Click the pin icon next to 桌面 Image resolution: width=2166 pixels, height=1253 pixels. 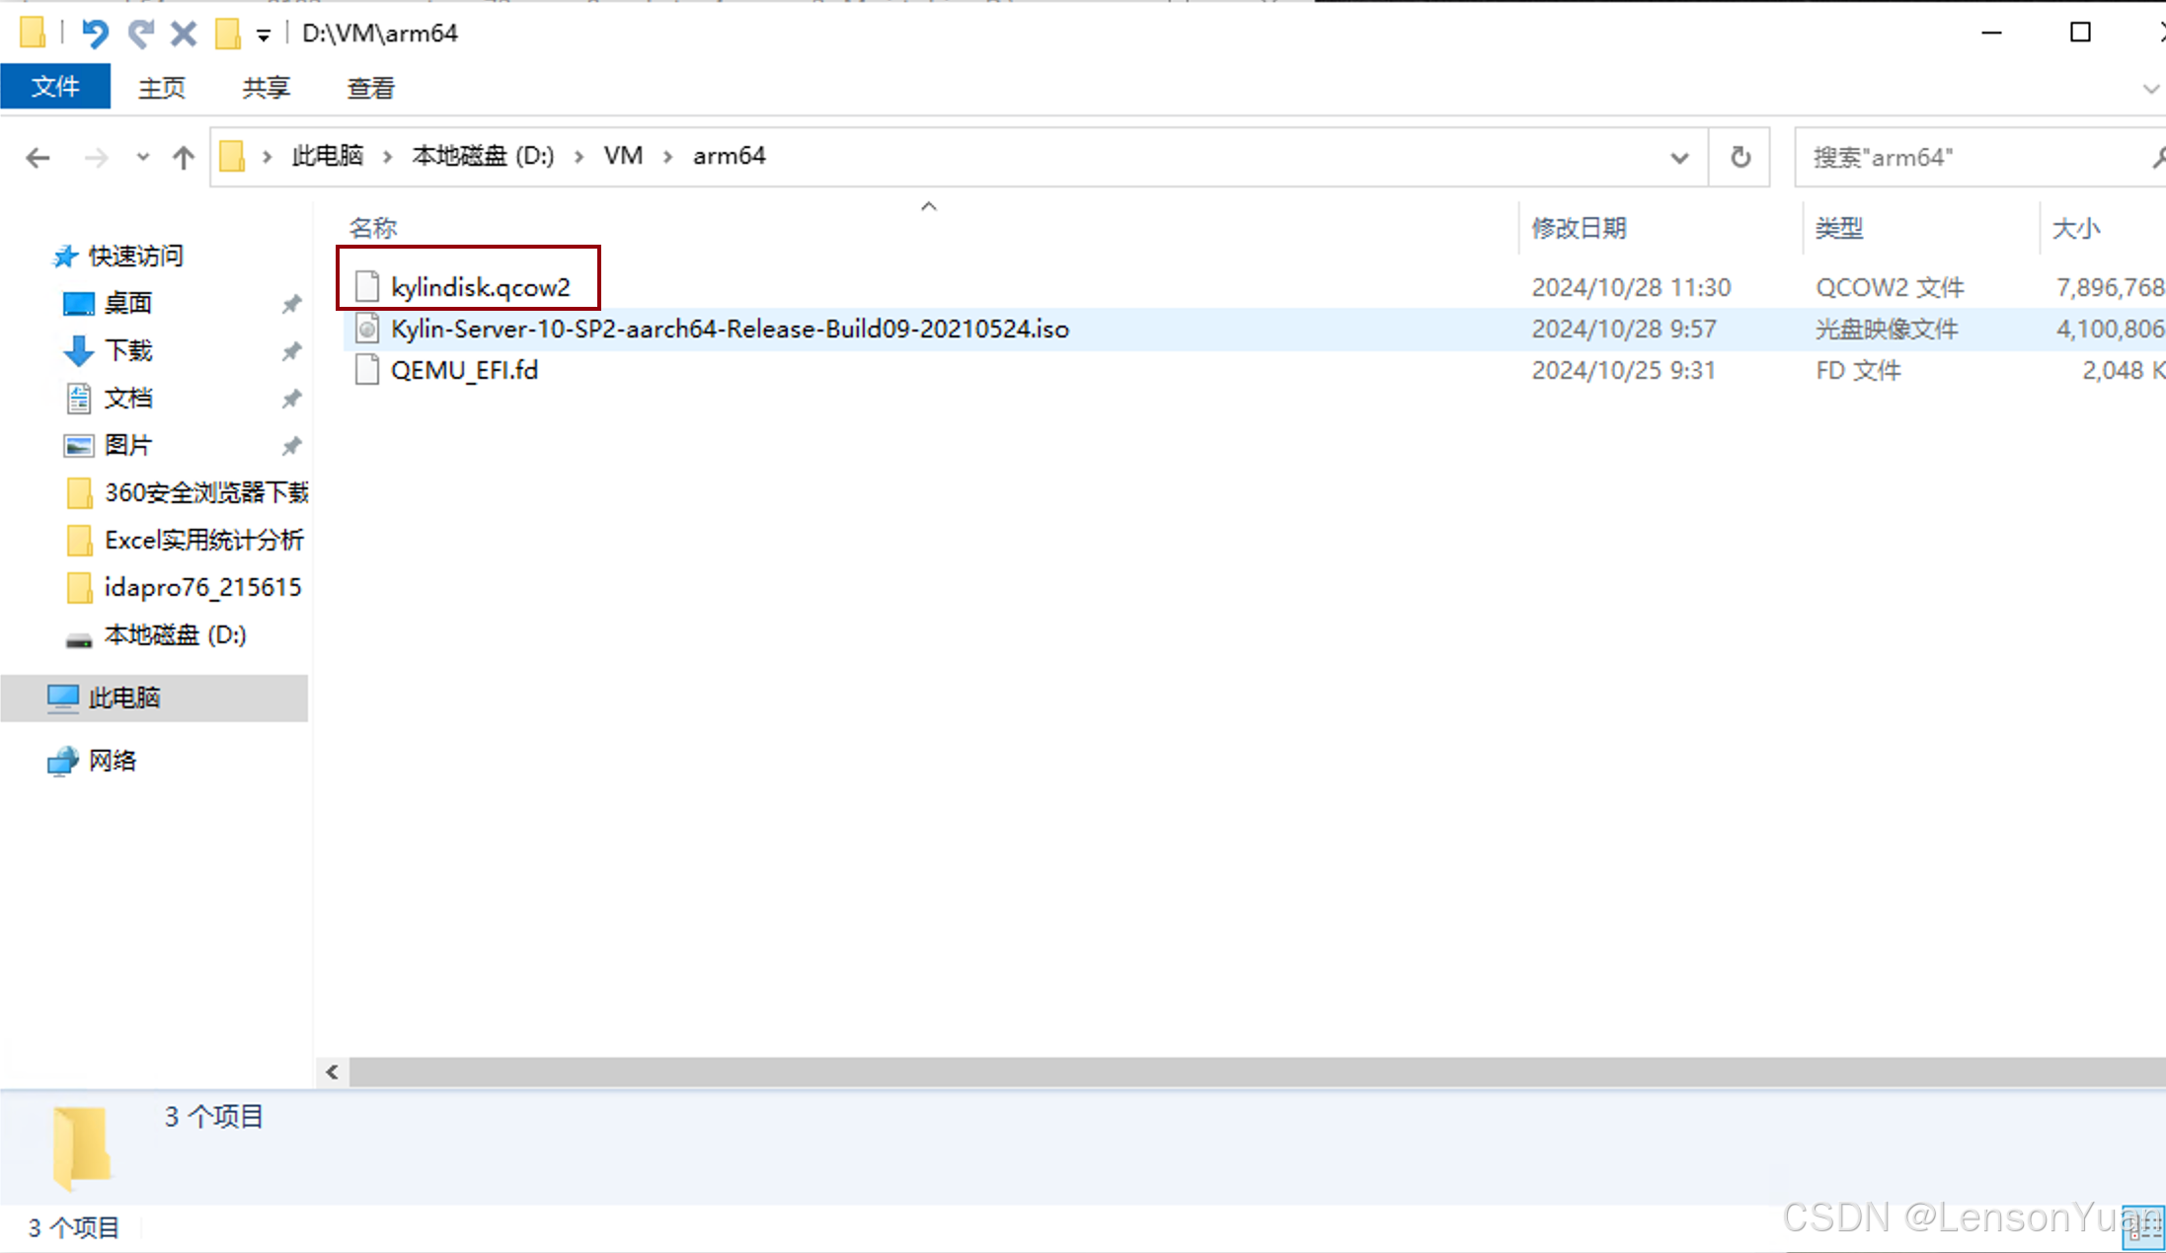[291, 304]
